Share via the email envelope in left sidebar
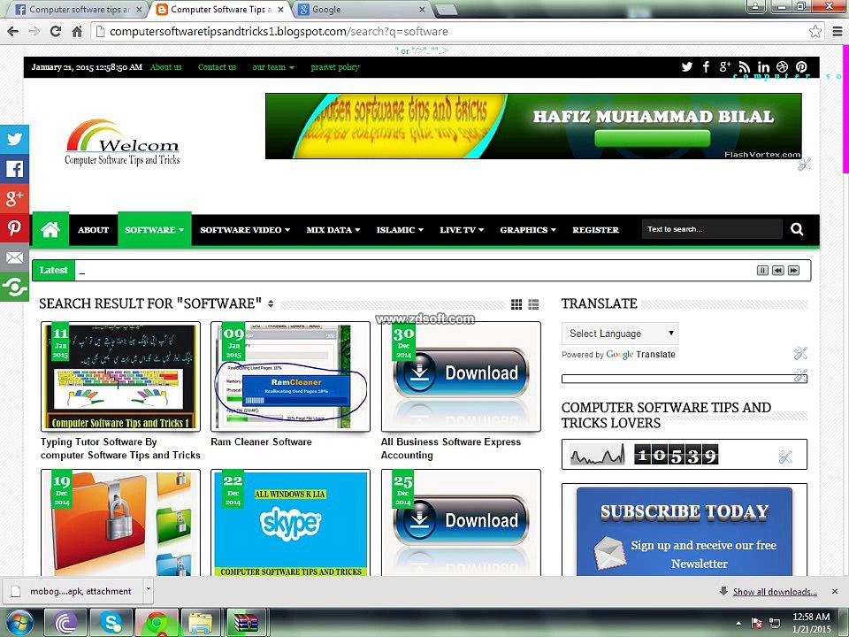 point(14,257)
